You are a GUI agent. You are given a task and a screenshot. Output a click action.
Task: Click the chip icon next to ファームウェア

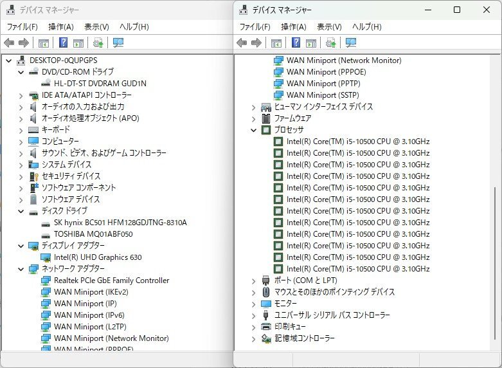coord(266,118)
